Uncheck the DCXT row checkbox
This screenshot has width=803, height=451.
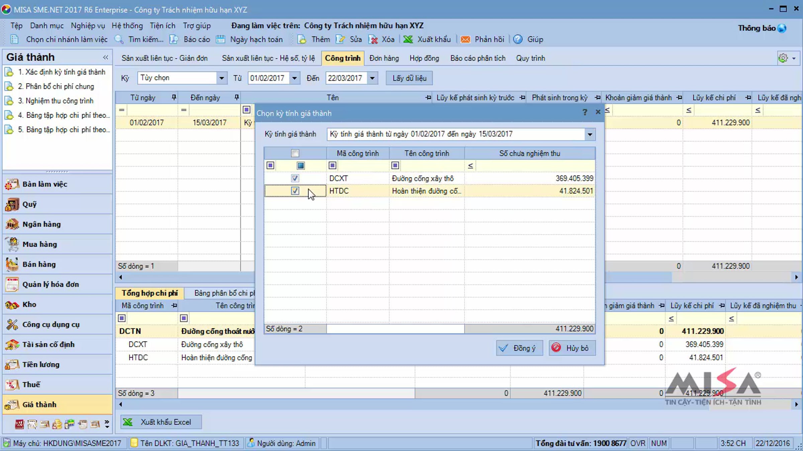coord(295,178)
